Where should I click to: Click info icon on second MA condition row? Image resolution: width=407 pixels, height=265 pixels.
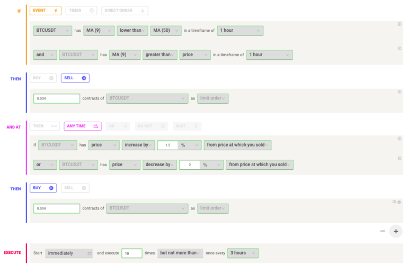(400, 49)
